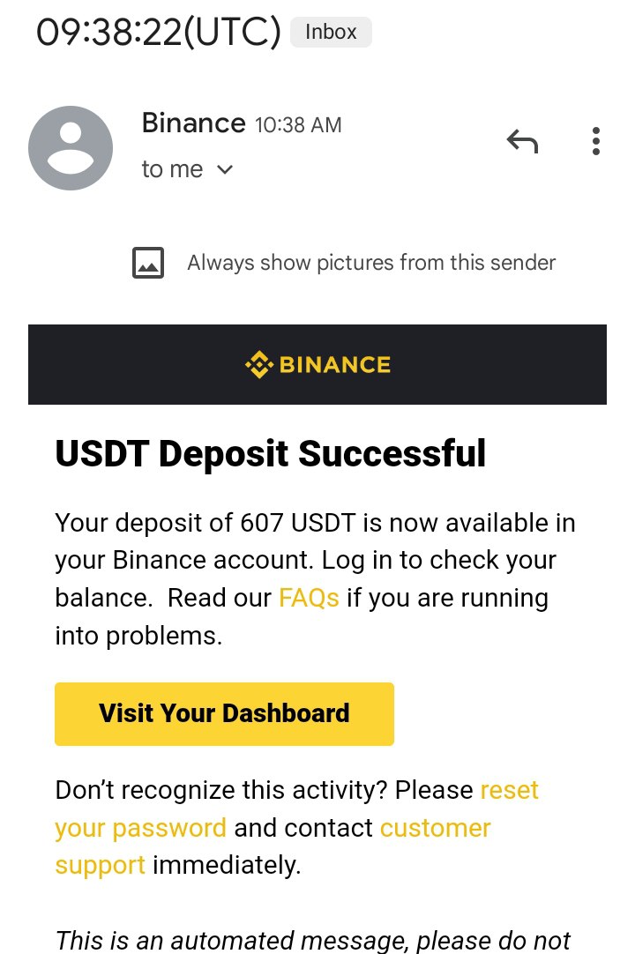Click the 10:38 AM timestamp
Screen dimensions: 635x954
click(297, 125)
